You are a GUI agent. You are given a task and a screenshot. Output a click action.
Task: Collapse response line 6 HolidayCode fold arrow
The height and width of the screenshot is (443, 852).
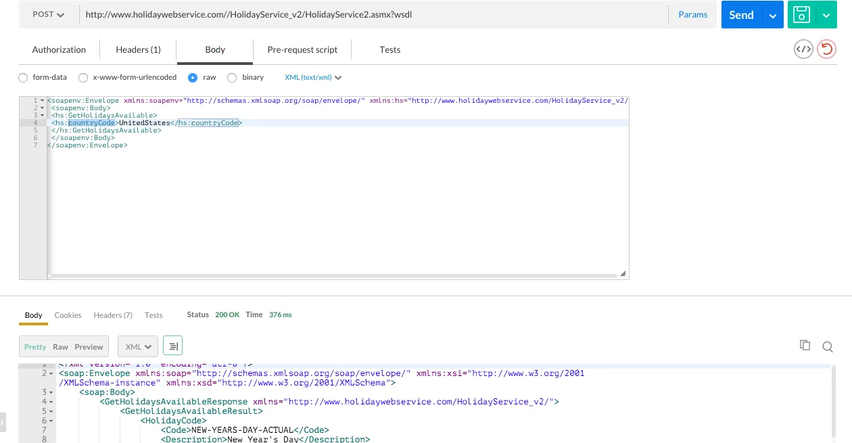pos(51,421)
